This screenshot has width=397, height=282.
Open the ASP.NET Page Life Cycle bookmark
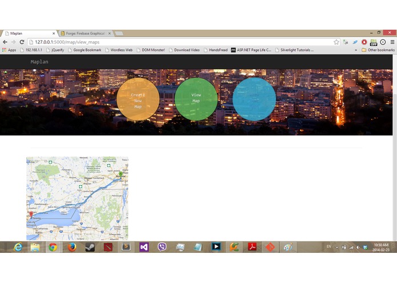coord(251,50)
